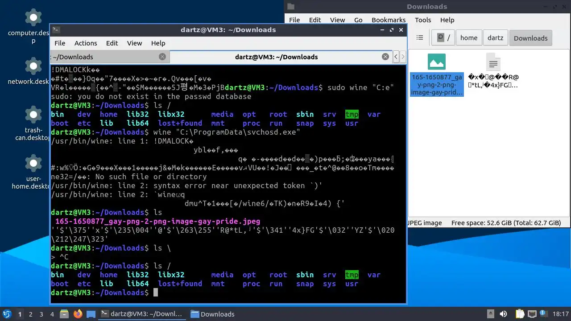Screen dimensions: 571x321
Task: Open the network status tray icon
Action: pos(532,314)
